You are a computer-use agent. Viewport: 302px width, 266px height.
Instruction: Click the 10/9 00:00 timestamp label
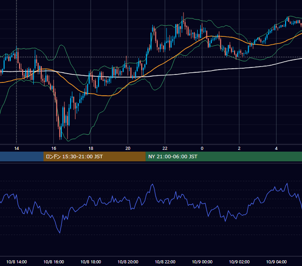pos(202,262)
